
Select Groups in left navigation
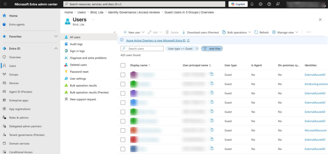(13, 74)
